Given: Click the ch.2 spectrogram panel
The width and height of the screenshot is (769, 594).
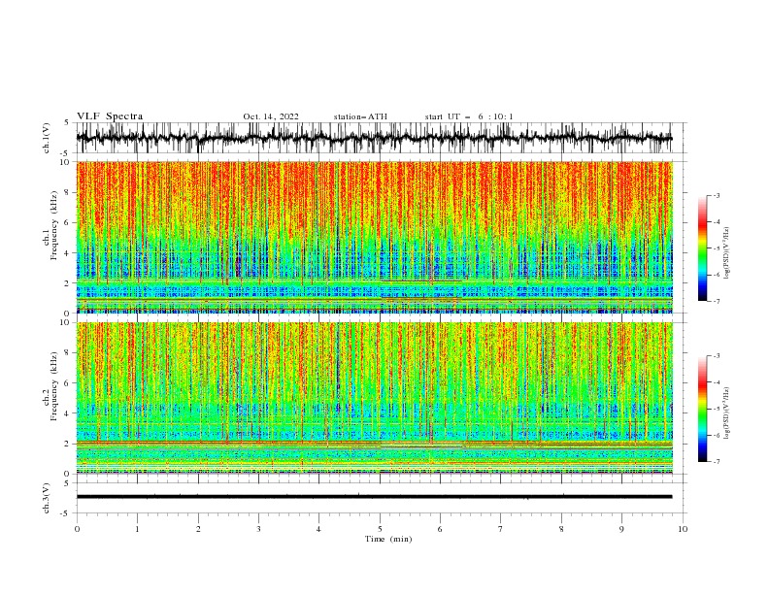Looking at the screenshot, I should (x=374, y=398).
